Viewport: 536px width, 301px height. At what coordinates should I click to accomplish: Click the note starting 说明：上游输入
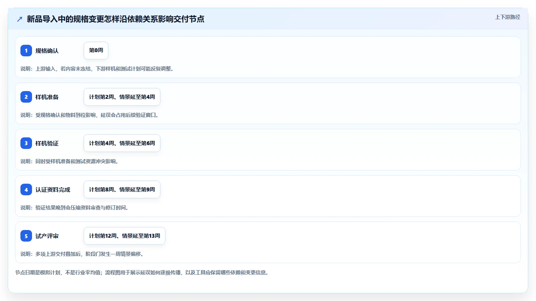click(97, 69)
